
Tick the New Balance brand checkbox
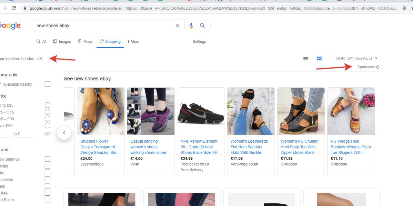pyautogui.click(x=47, y=159)
